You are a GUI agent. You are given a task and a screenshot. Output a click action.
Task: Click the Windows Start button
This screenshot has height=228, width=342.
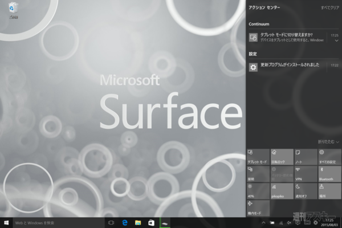point(6,222)
